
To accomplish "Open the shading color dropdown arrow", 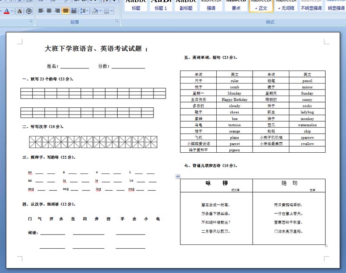I will click(x=101, y=10).
